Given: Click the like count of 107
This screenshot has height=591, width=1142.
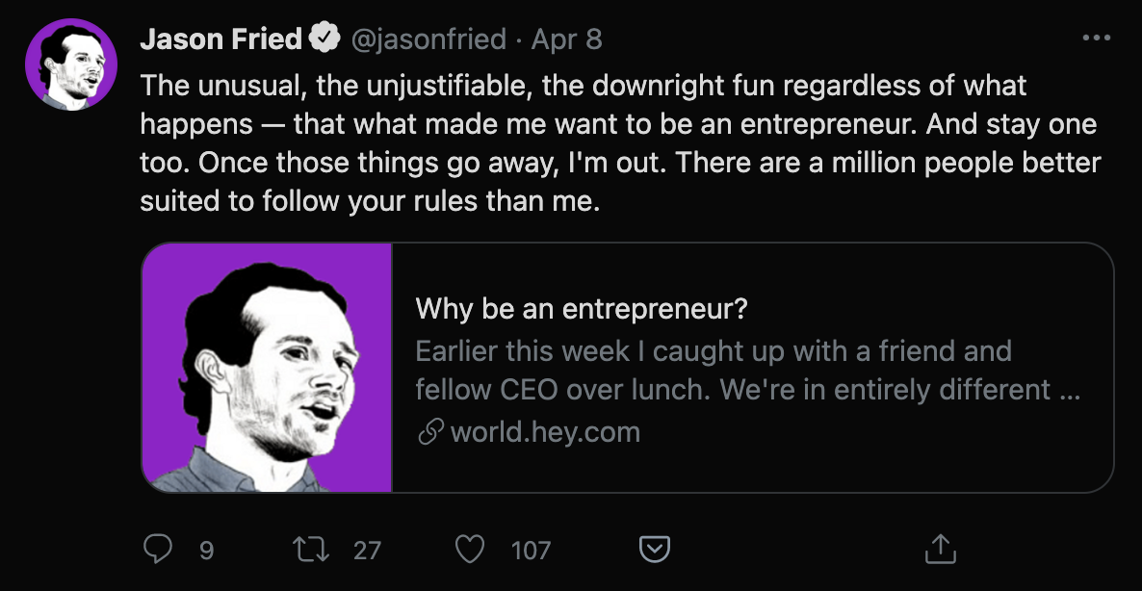Looking at the screenshot, I should [x=531, y=551].
